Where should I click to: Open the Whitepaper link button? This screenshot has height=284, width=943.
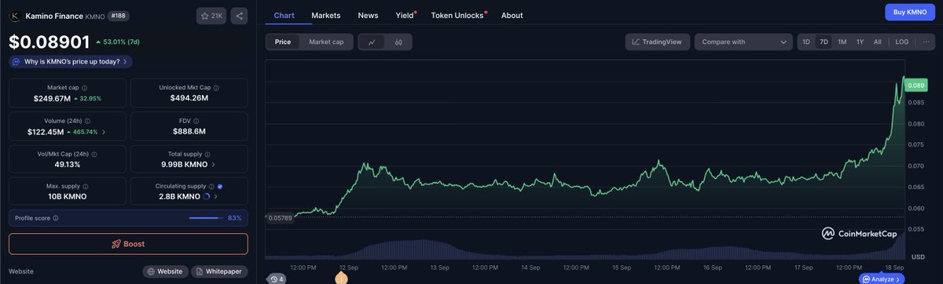click(219, 271)
